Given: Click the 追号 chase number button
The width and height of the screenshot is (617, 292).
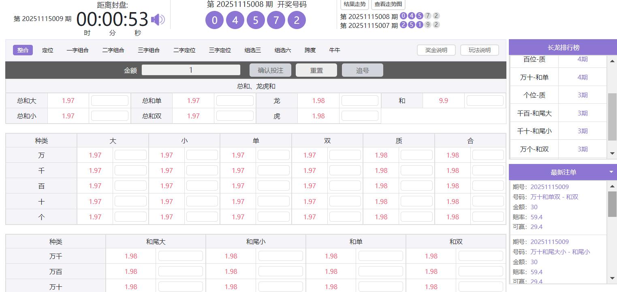Looking at the screenshot, I should 362,69.
